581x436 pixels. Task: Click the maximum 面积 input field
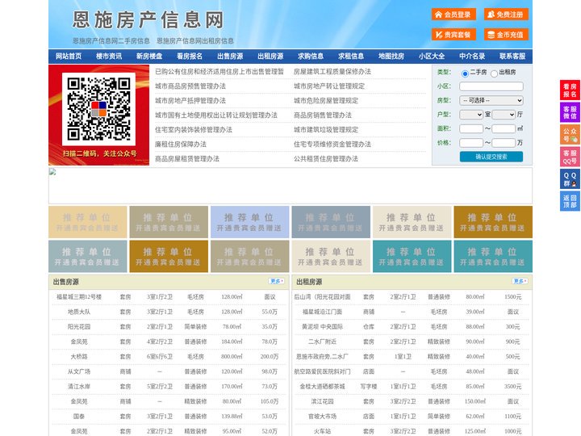tap(504, 128)
